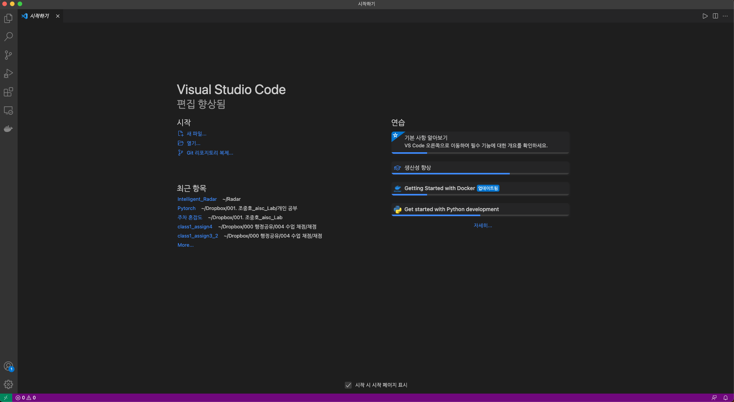Select the 시작하기 editor tab
734x402 pixels.
click(41, 16)
